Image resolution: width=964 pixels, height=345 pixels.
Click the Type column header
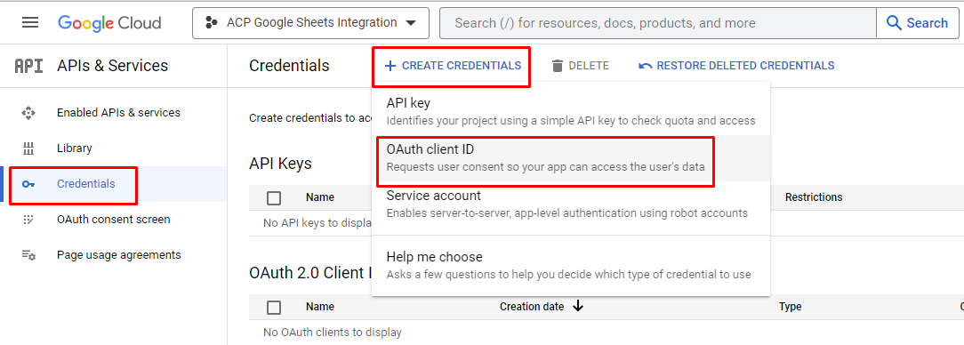[x=790, y=306]
